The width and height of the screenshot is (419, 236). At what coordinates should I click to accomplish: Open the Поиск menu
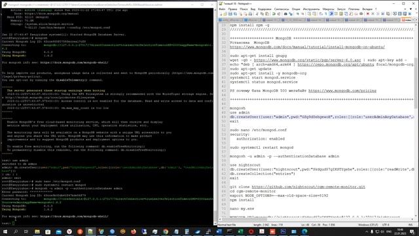[x=244, y=9]
